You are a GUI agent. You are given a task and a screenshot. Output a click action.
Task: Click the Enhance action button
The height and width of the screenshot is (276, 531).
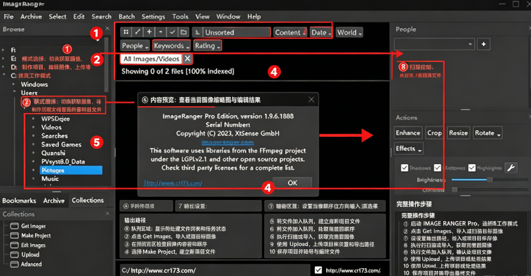408,133
